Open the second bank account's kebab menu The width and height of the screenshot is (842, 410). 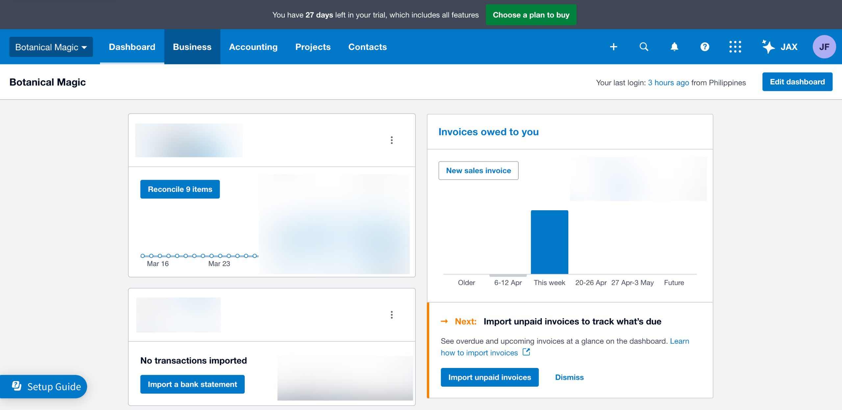click(391, 315)
